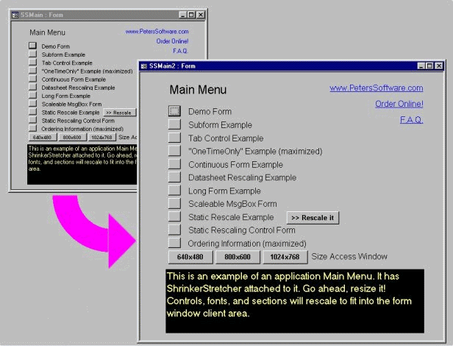Maximize the background SSMain form window
The width and height of the screenshot is (453, 346).
191,15
